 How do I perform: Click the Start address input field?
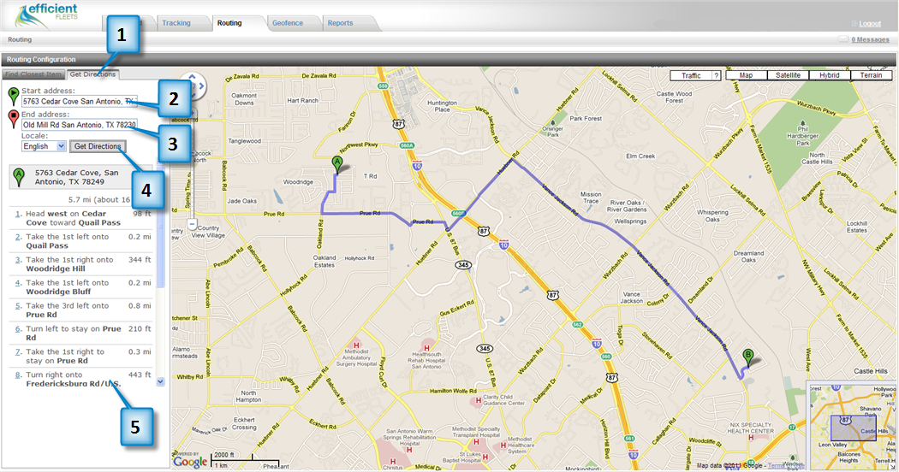(x=80, y=102)
